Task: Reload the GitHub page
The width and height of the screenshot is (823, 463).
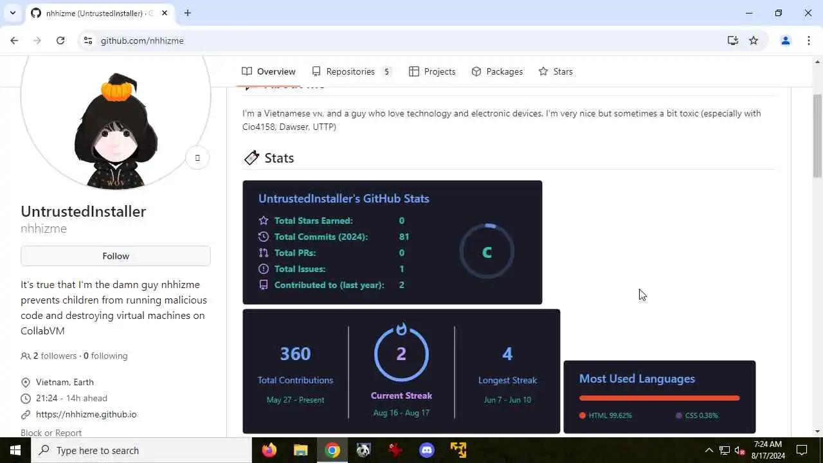Action: 60,41
